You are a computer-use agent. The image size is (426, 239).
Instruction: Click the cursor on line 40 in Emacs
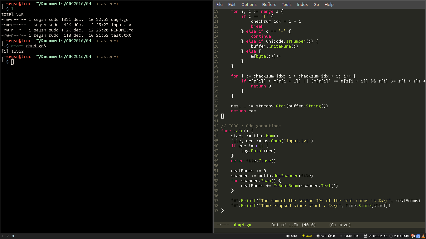click(222, 116)
